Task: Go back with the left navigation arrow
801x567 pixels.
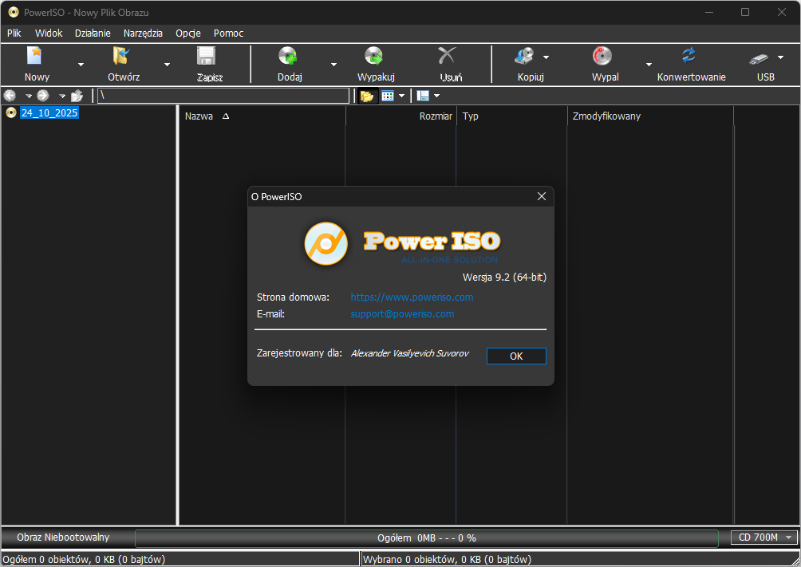Action: coord(10,96)
